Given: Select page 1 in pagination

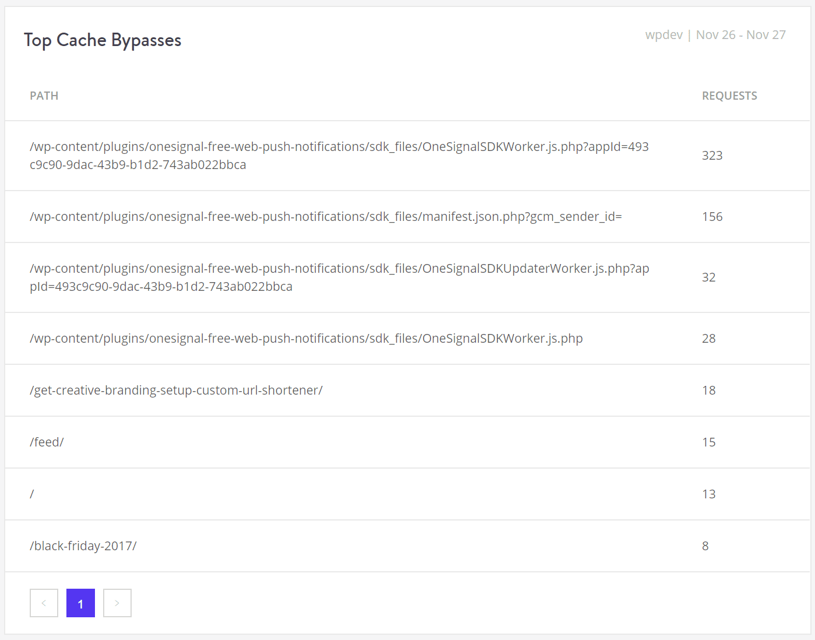Looking at the screenshot, I should click(80, 603).
